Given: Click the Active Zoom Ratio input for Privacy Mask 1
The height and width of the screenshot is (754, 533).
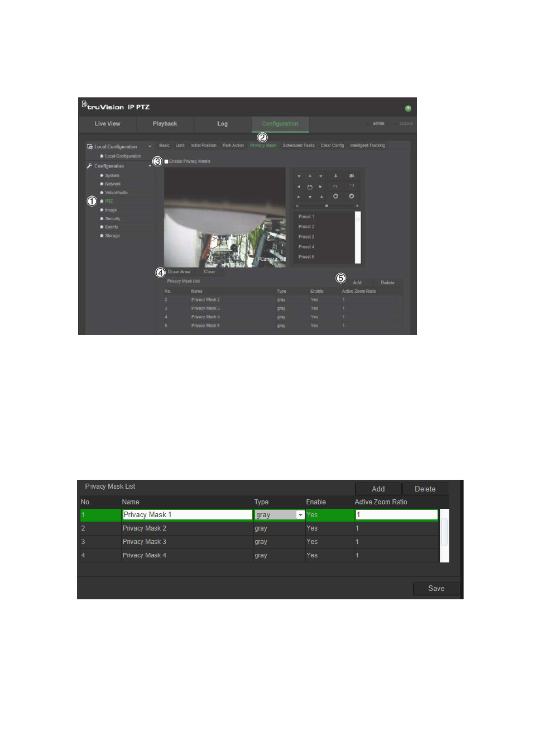Looking at the screenshot, I should click(x=396, y=515).
